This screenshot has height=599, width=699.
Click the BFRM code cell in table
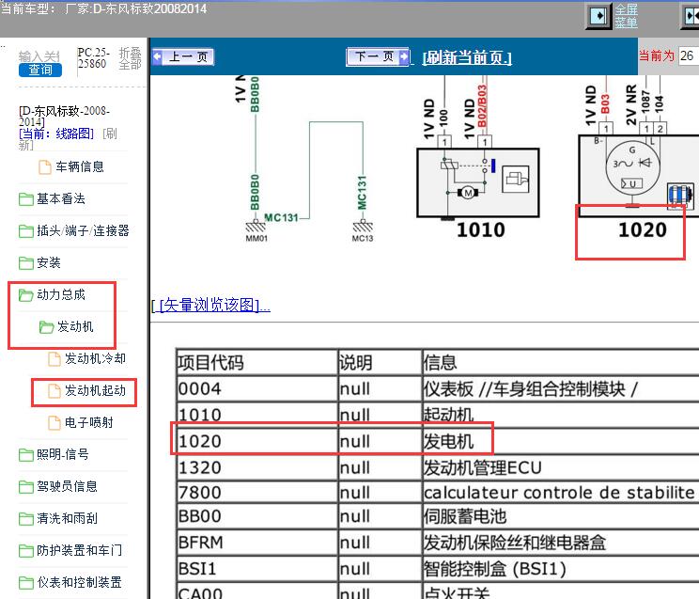(256, 543)
